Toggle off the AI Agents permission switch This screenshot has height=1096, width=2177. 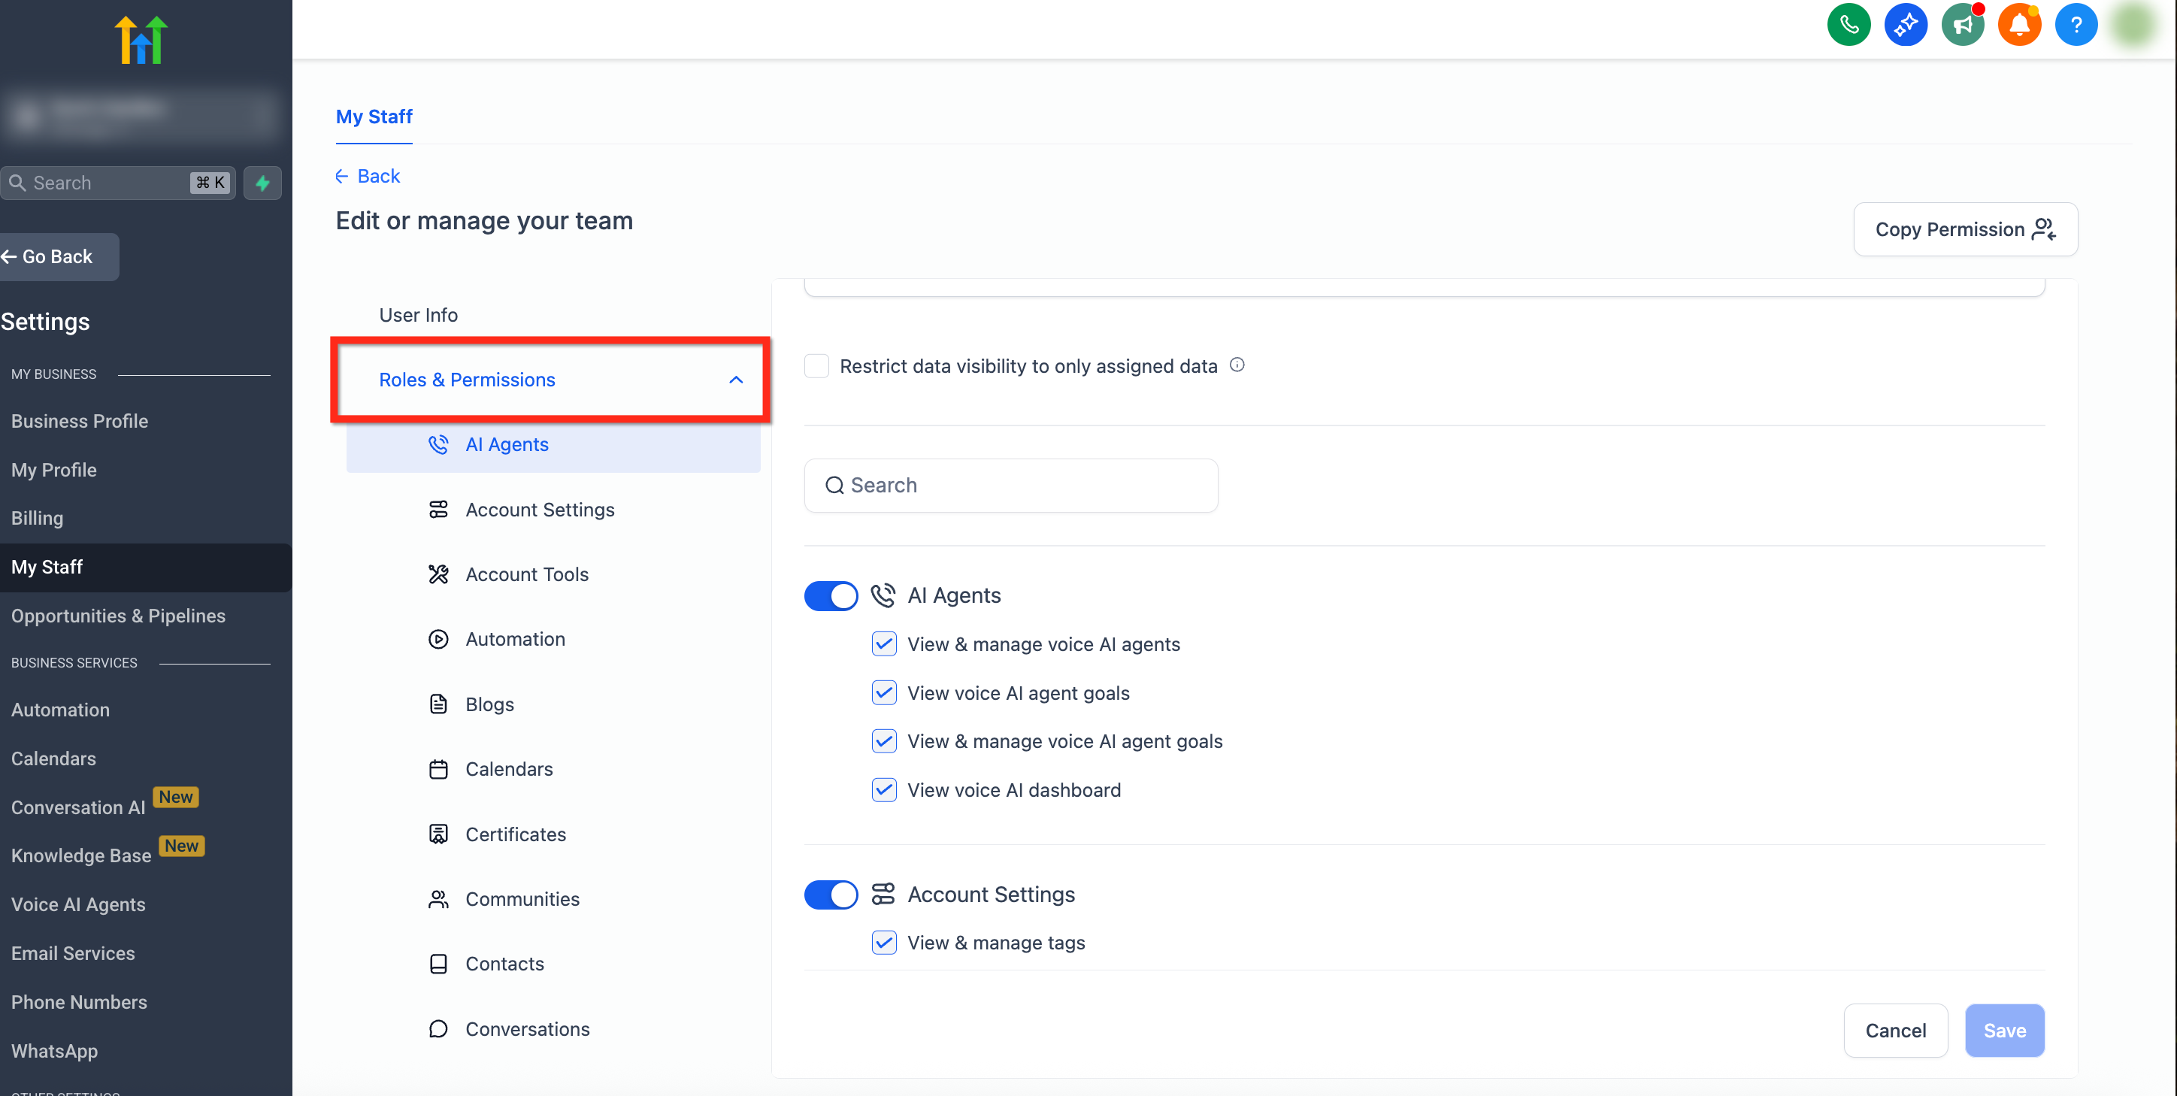[x=830, y=596]
